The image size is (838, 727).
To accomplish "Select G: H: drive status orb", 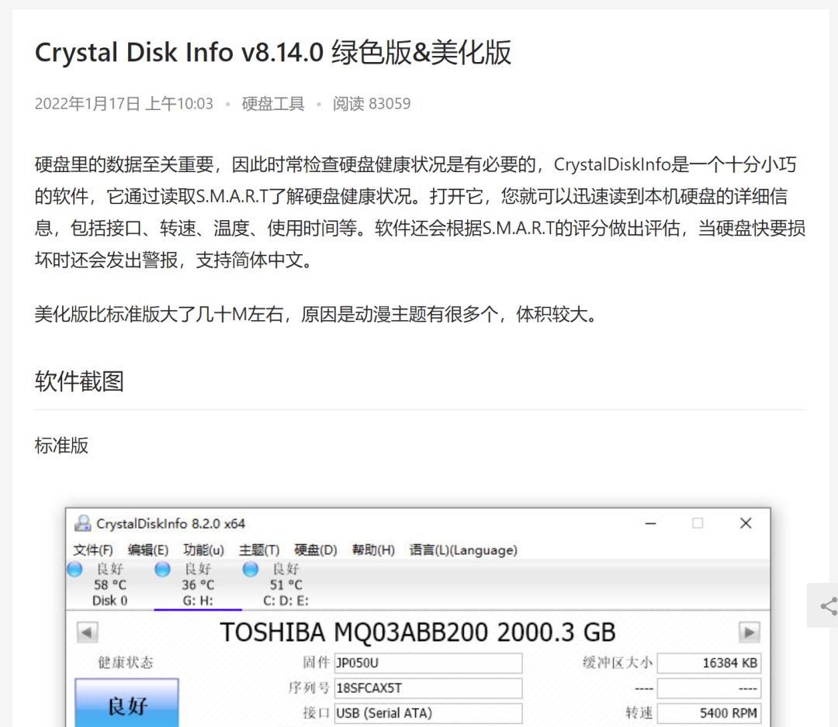I will coord(162,569).
